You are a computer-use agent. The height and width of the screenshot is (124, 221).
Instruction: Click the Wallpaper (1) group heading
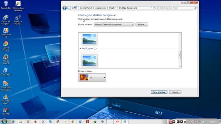pos(89,48)
